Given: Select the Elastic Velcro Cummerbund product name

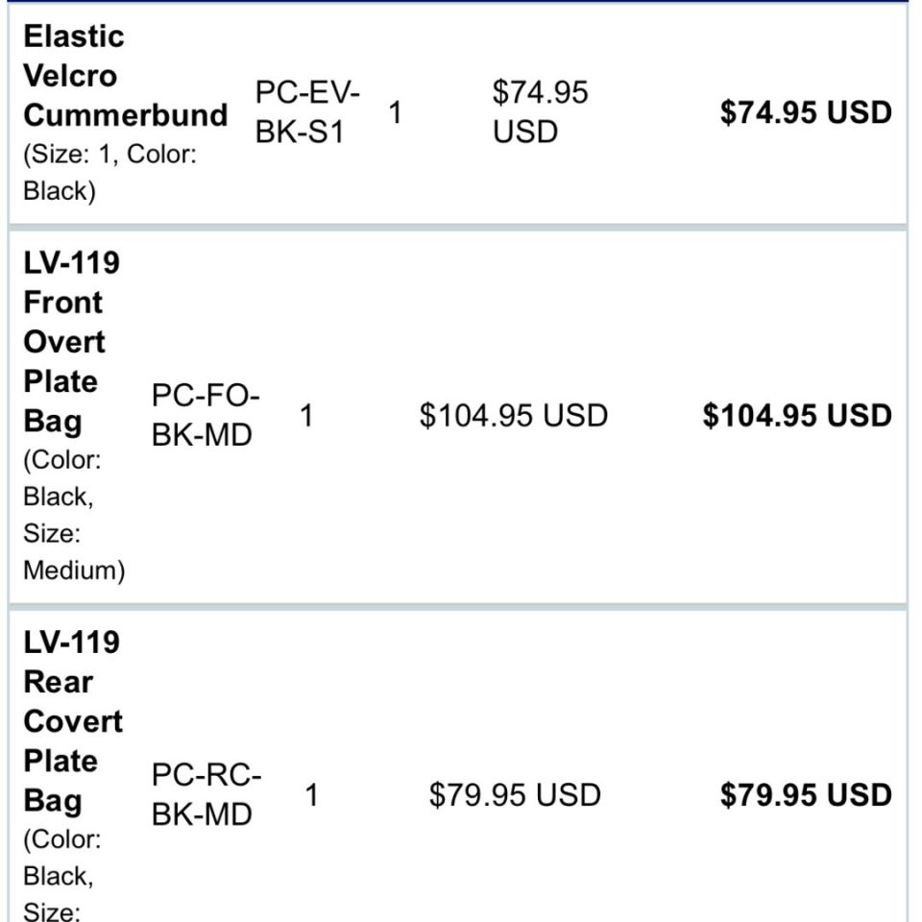Looking at the screenshot, I should coord(125,76).
